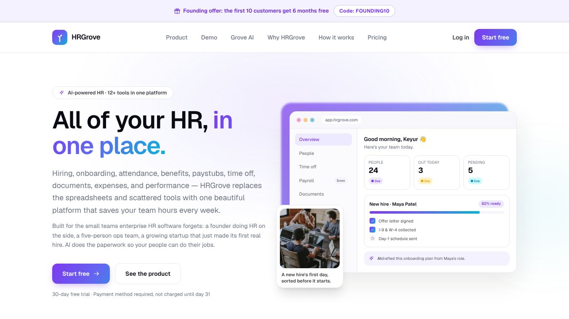Click the arrow icon inside the Start free button
Viewport: 569px width, 319px height.
pos(96,274)
